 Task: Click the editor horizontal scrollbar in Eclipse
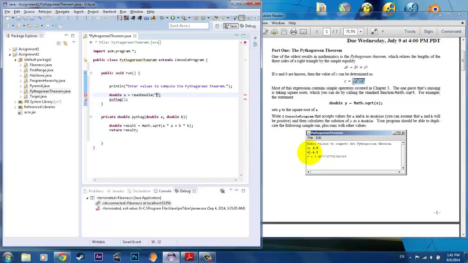[x=165, y=180]
